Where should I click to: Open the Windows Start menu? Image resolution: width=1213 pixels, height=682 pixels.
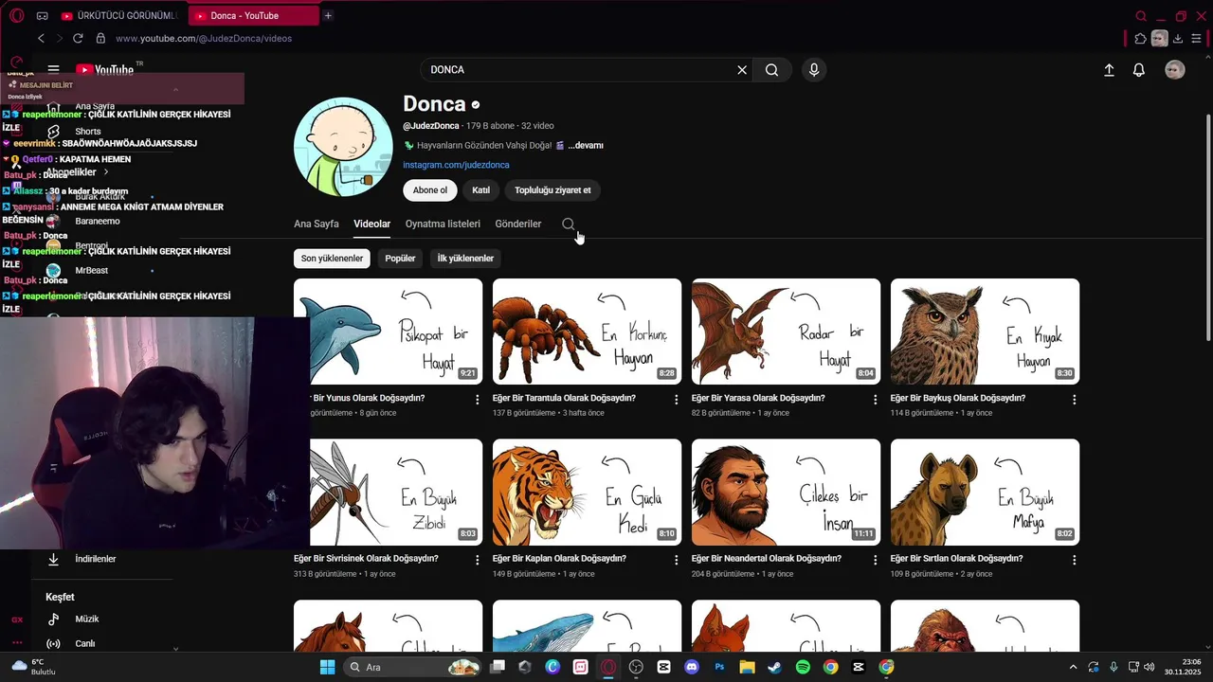pos(327,667)
